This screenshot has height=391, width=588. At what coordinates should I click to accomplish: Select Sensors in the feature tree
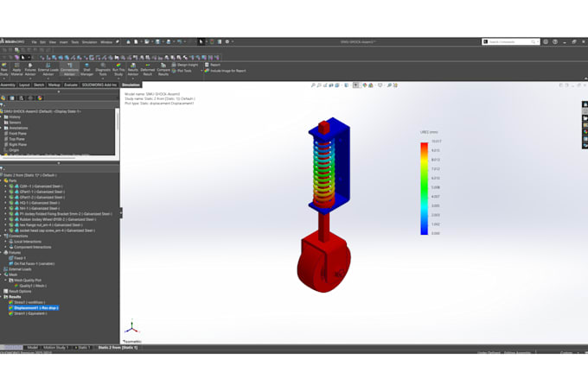pos(15,123)
